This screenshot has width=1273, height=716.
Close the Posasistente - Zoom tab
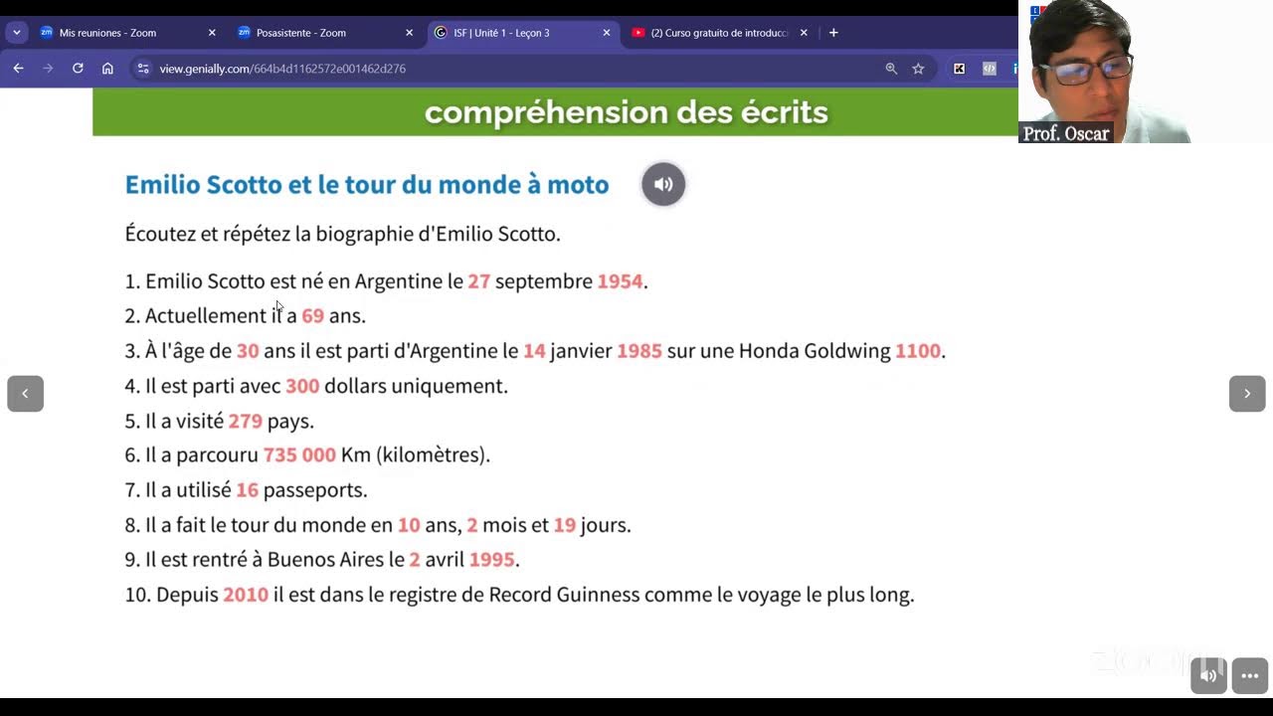coord(409,33)
